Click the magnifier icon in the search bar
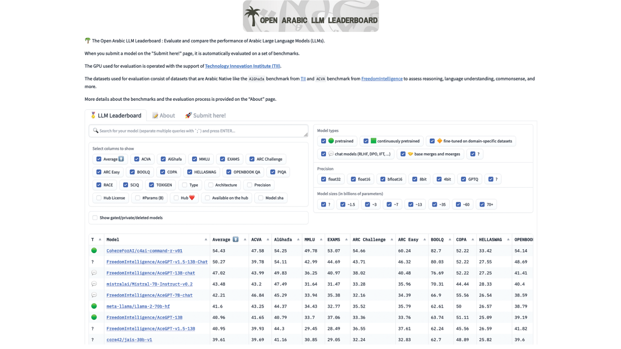The height and width of the screenshot is (349, 621). (96, 130)
